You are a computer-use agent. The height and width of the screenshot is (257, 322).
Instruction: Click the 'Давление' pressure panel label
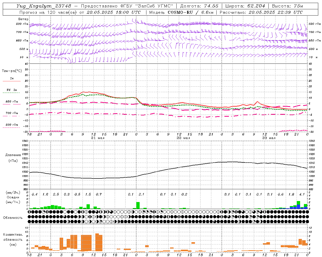pos(13,155)
